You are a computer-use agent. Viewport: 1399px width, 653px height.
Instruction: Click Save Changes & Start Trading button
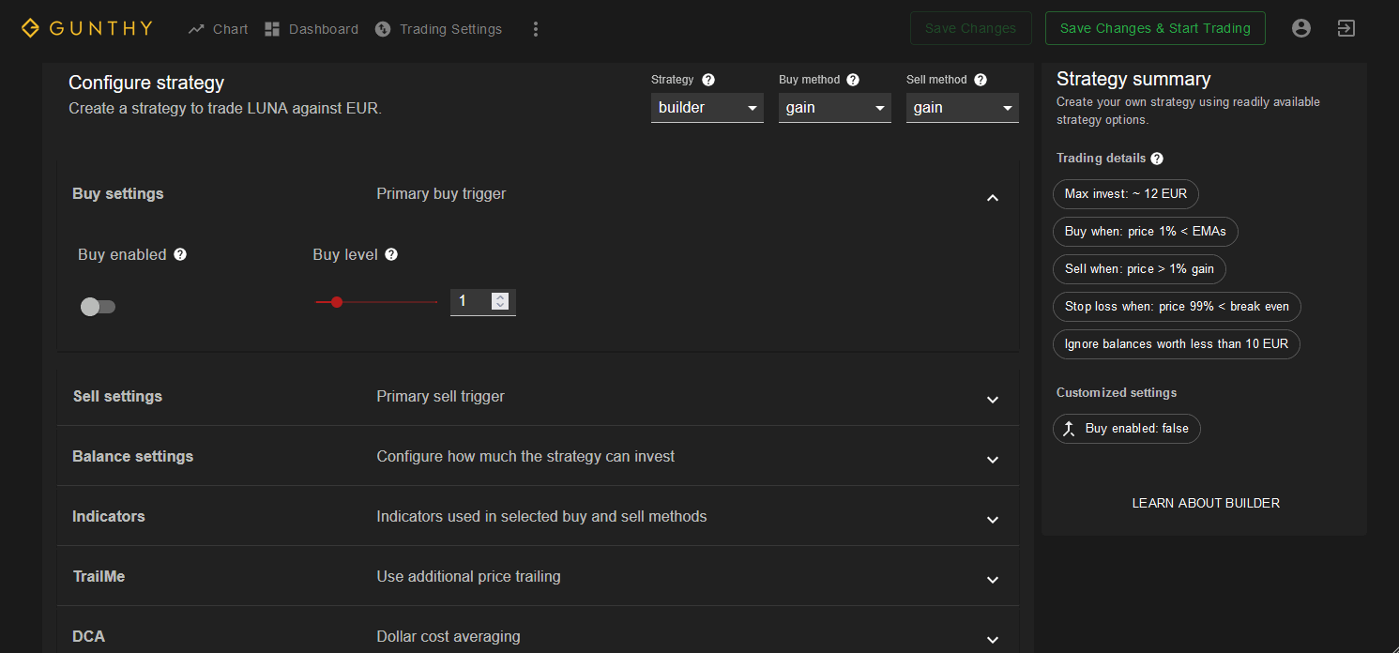coord(1155,28)
